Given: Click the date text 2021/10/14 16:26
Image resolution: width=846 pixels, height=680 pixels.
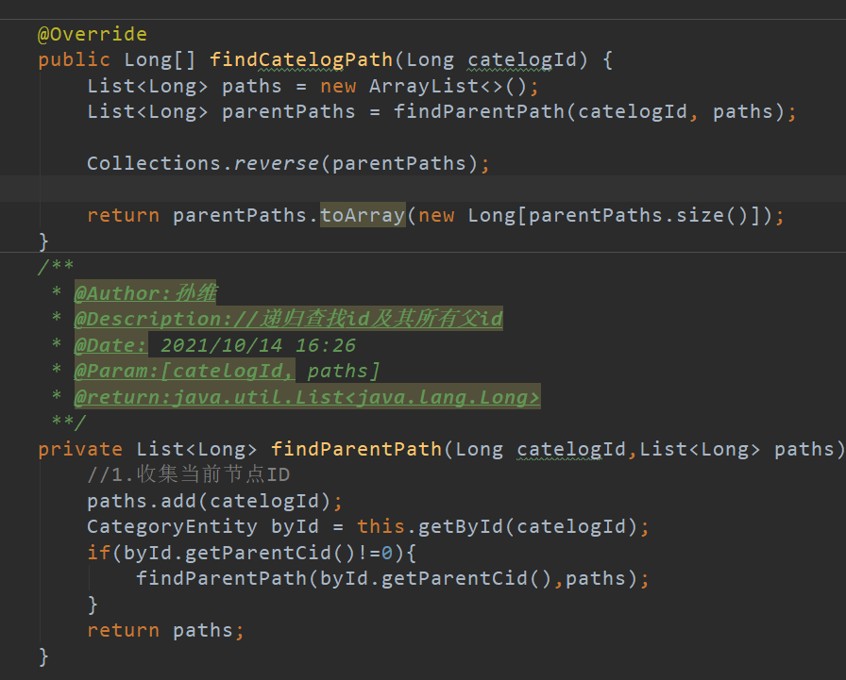Looking at the screenshot, I should click(258, 345).
